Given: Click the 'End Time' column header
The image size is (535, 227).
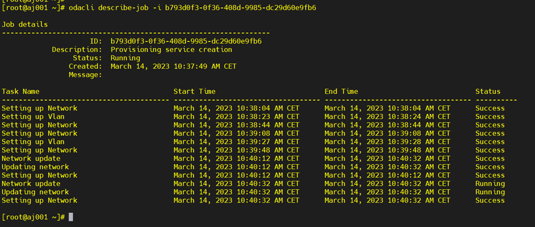Looking at the screenshot, I should click(x=341, y=91).
